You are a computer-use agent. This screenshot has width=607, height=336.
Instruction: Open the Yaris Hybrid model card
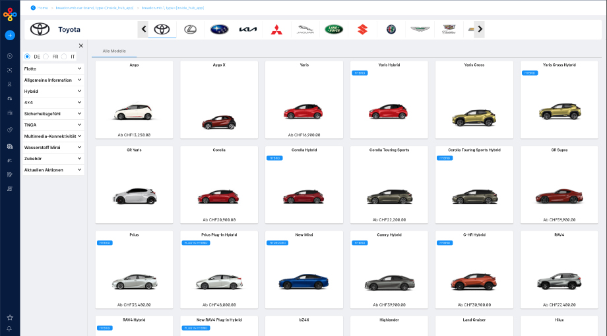pyautogui.click(x=389, y=99)
